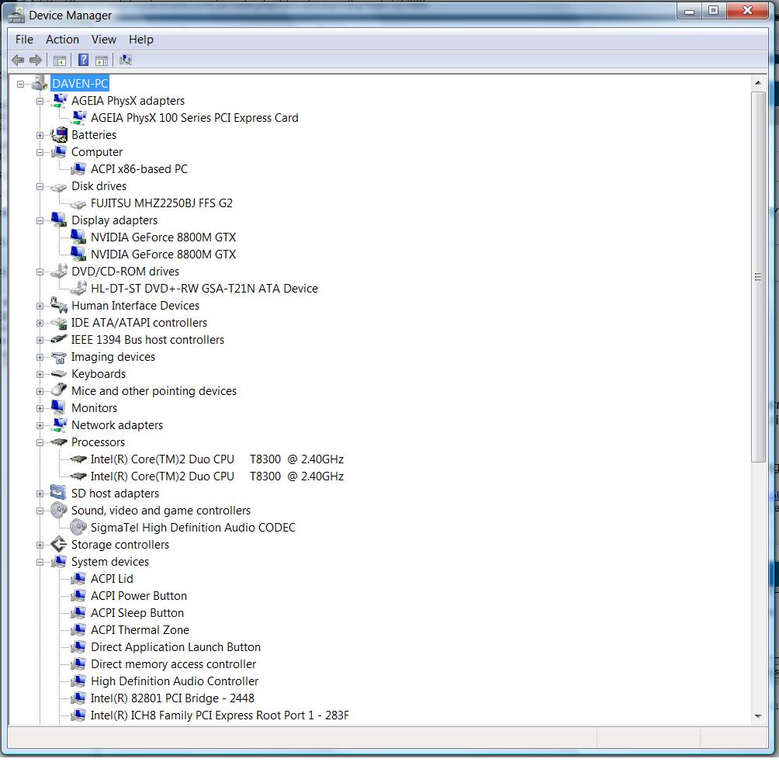The image size is (779, 776).
Task: Collapse the System devices node
Action: point(40,562)
